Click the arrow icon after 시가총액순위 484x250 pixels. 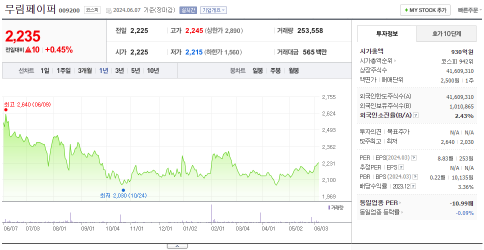(x=395, y=61)
